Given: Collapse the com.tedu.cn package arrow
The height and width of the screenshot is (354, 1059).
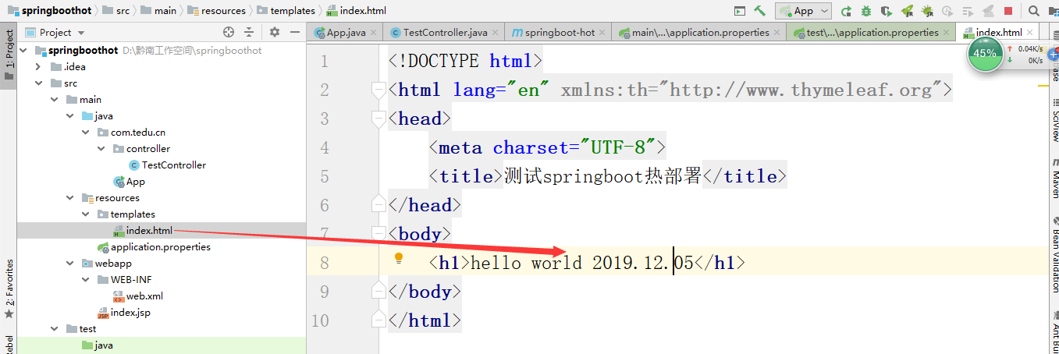Looking at the screenshot, I should [85, 132].
